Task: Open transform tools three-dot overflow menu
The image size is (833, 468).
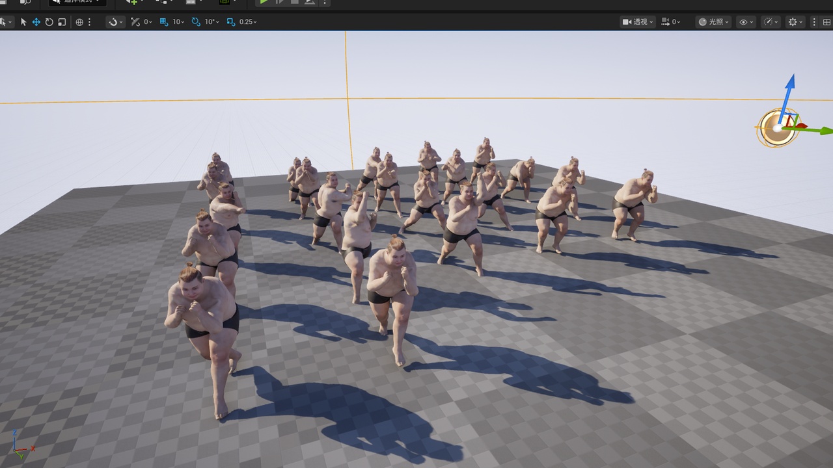Action: pos(90,22)
